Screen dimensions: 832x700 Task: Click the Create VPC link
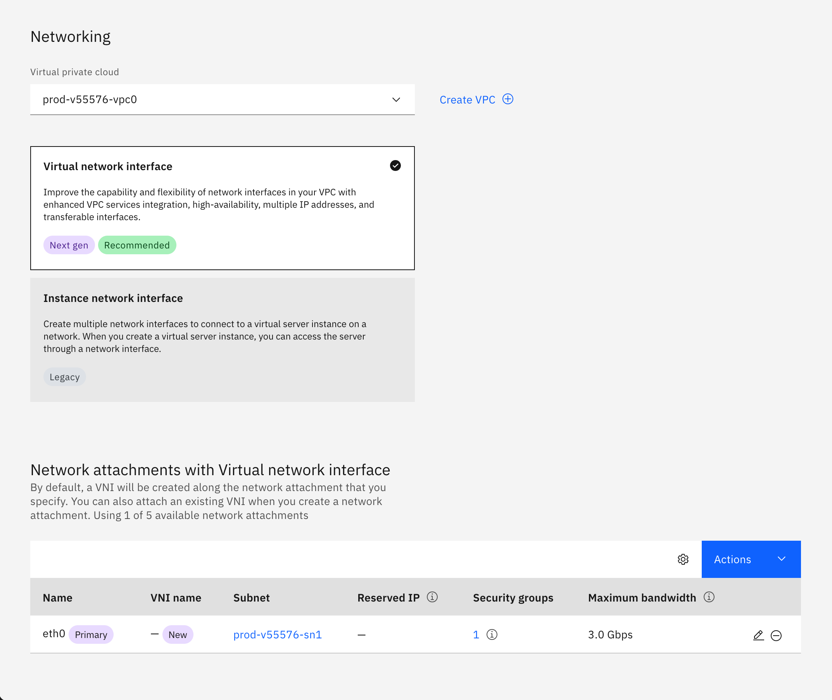click(467, 99)
